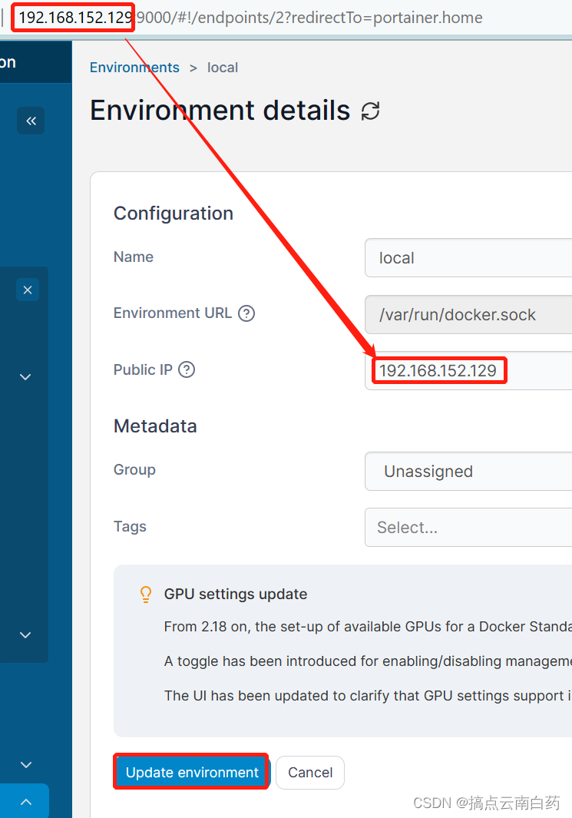
Task: Select the 'GPU settings update' title text
Action: click(x=236, y=594)
